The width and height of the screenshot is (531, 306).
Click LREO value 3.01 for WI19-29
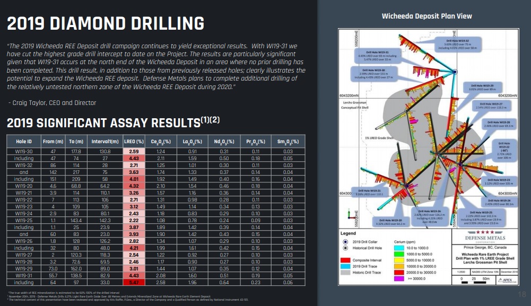tap(134, 268)
